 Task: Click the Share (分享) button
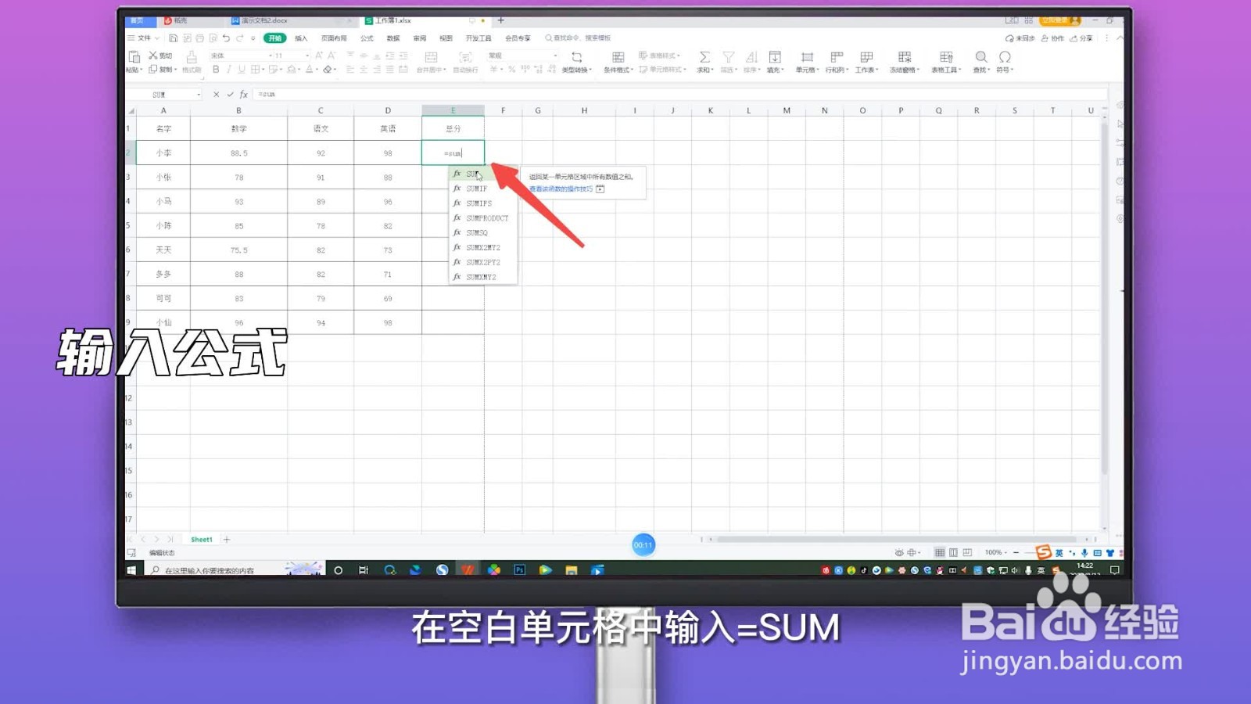(x=1081, y=38)
